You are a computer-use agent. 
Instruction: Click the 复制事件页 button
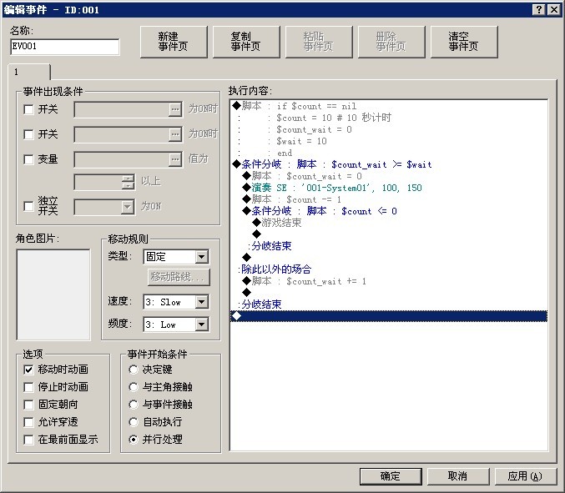246,42
